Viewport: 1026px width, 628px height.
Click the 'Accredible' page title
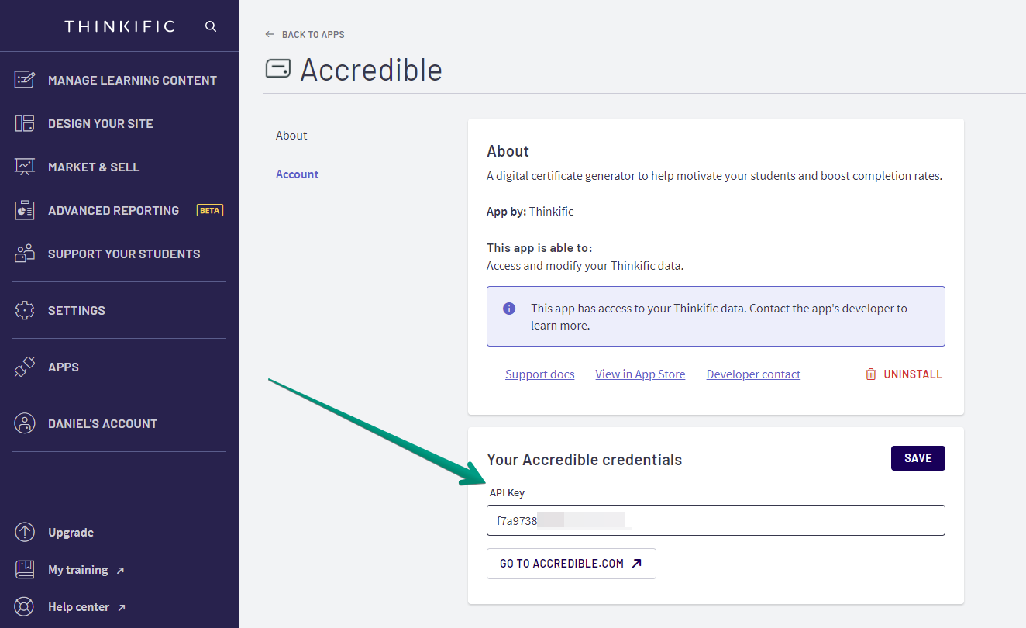371,70
